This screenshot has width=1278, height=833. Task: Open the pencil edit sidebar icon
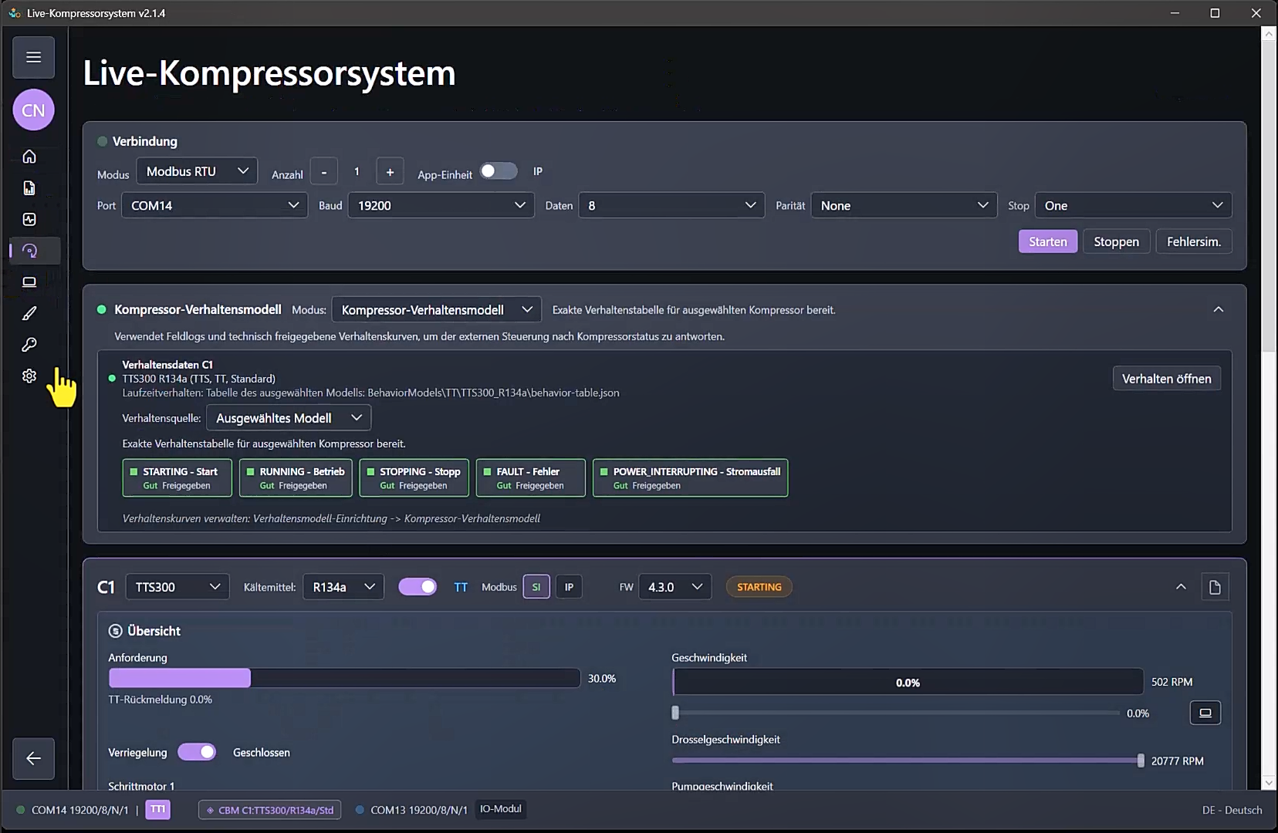tap(29, 313)
